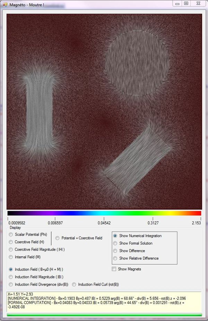Click the green progress bar at bottom
The width and height of the screenshot is (208, 321).
104,315
